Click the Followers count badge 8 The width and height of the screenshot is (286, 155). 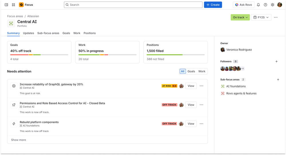[x=236, y=61]
